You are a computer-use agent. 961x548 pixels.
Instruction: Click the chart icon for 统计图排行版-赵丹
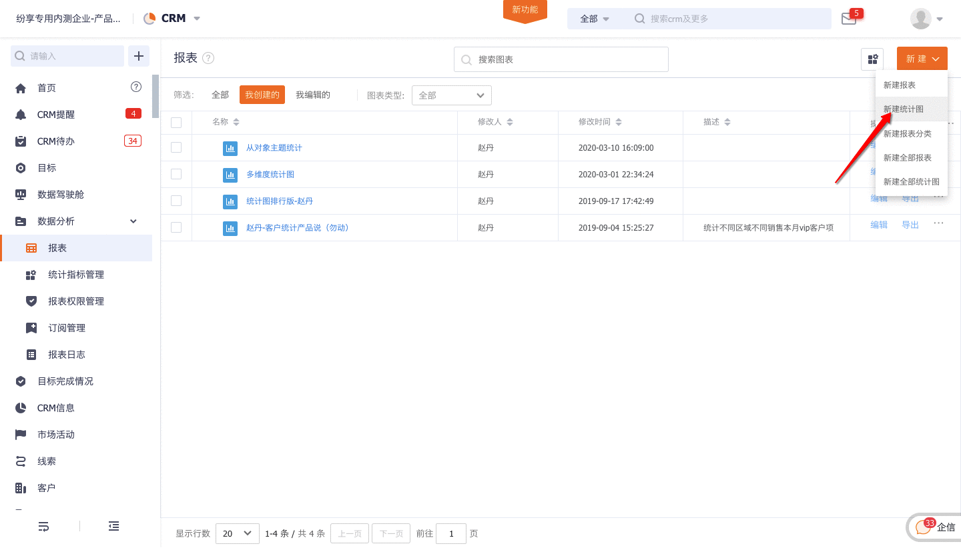tap(230, 201)
